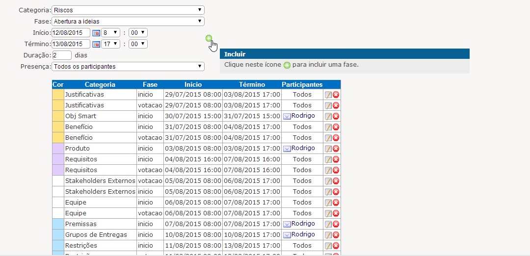The height and width of the screenshot is (256, 530).
Task: Delete the Justificativas inicio row
Action: pos(336,95)
